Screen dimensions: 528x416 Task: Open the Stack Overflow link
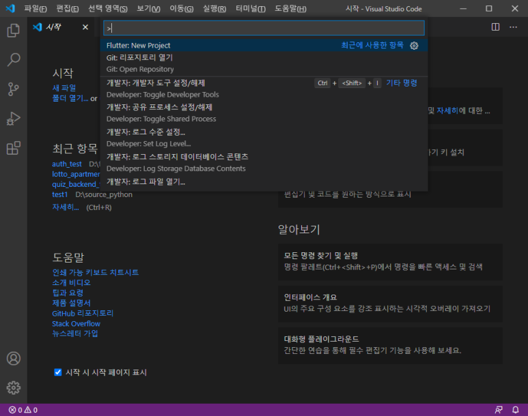[76, 324]
